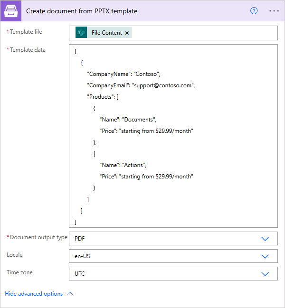285x308 pixels.
Task: Click the Template file label
Action: point(26,32)
